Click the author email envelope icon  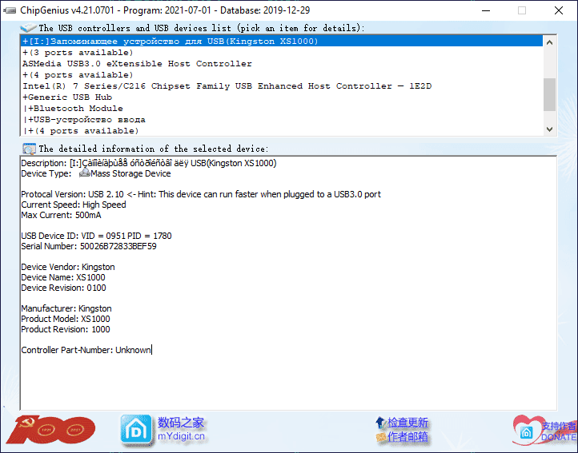[x=381, y=437]
